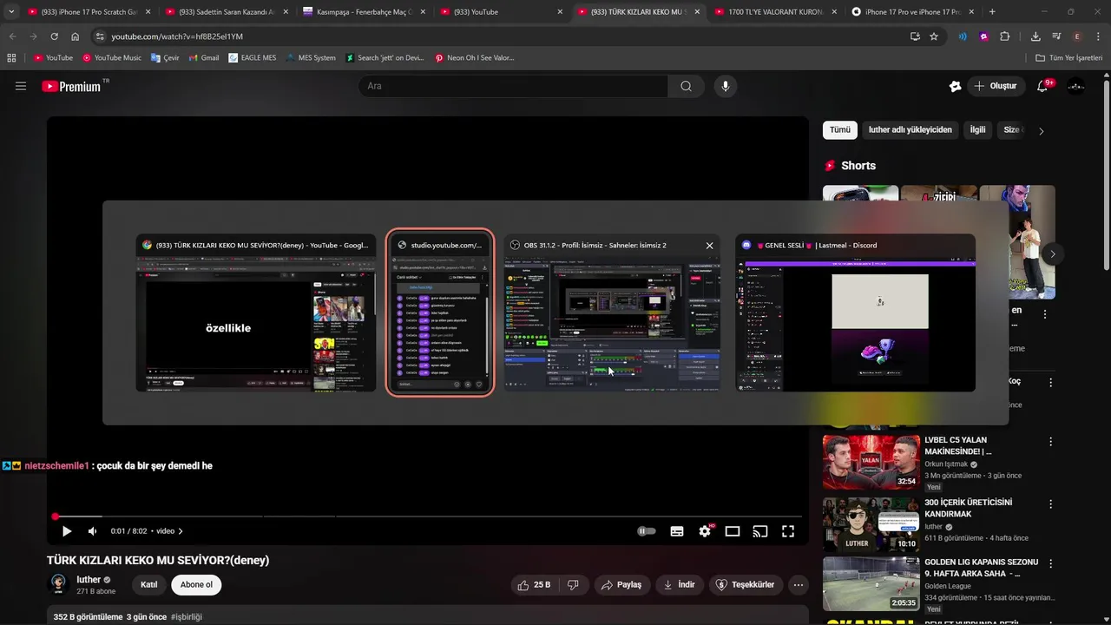Image resolution: width=1111 pixels, height=625 pixels.
Task: Open the YouTube hamburger guide menu
Action: (x=21, y=86)
